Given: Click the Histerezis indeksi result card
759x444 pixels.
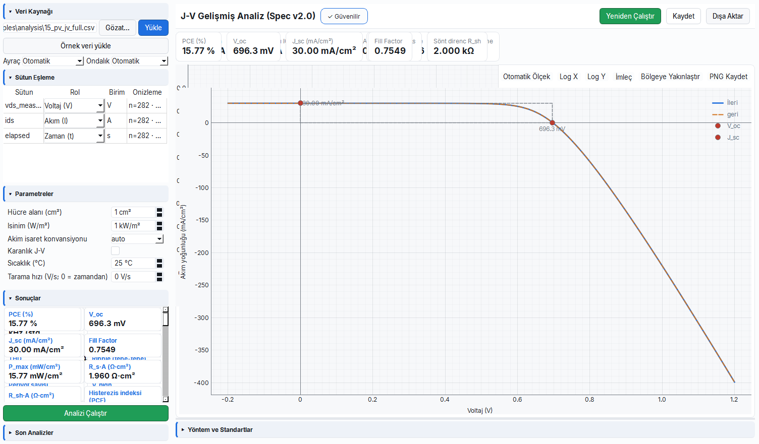Looking at the screenshot, I should [x=123, y=395].
